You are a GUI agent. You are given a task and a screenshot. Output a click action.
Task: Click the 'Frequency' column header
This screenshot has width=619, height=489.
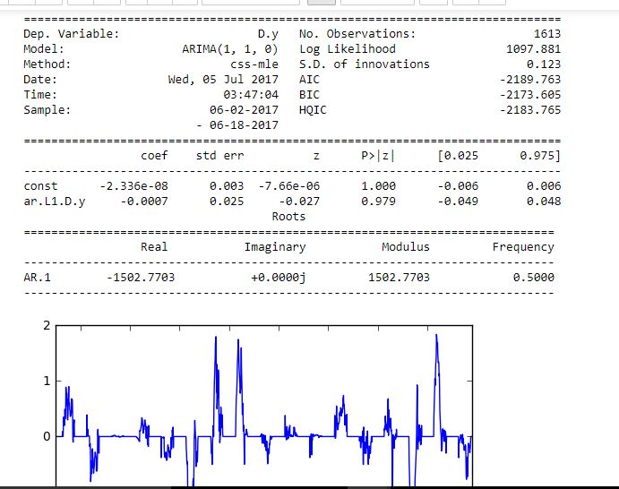pyautogui.click(x=523, y=247)
